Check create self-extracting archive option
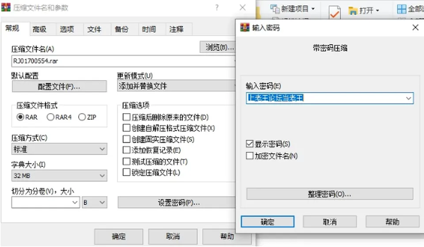 [126, 128]
